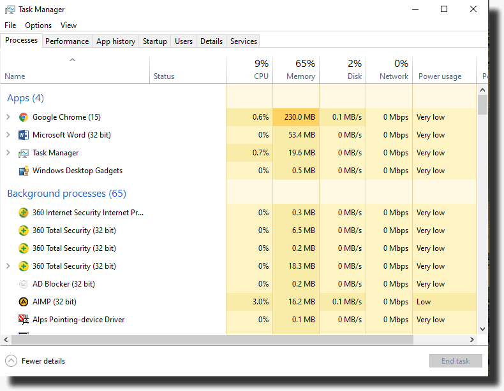Viewport: 504px width, 391px height.
Task: Click the sort arrow above Name column
Action: click(72, 60)
